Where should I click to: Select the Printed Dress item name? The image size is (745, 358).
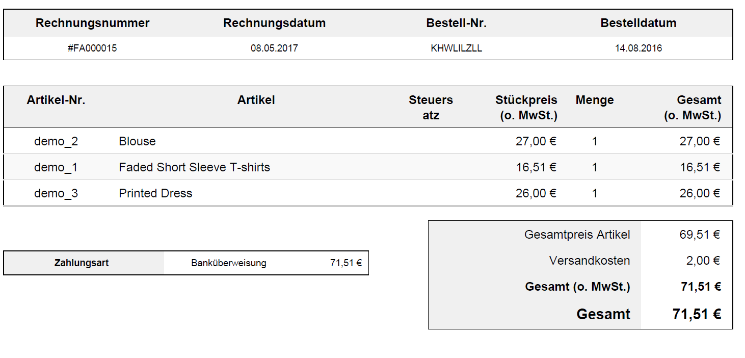pyautogui.click(x=155, y=193)
